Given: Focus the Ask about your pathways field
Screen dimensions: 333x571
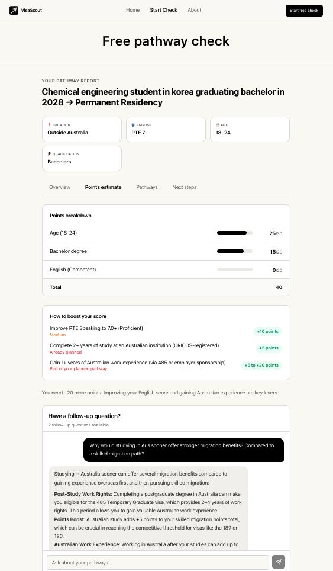Looking at the screenshot, I should pos(158,562).
